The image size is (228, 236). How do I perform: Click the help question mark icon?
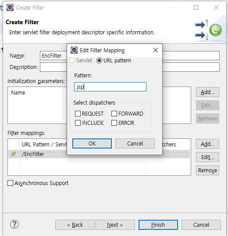coord(14,224)
